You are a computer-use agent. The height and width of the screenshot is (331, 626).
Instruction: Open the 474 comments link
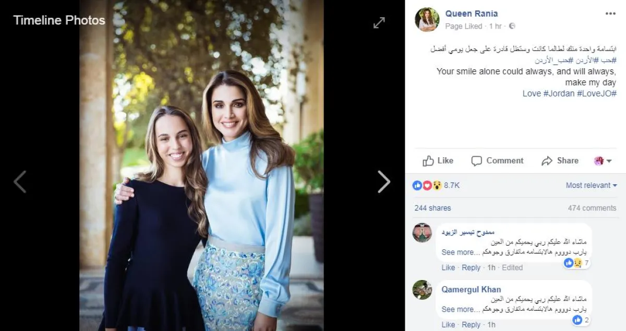pyautogui.click(x=592, y=208)
